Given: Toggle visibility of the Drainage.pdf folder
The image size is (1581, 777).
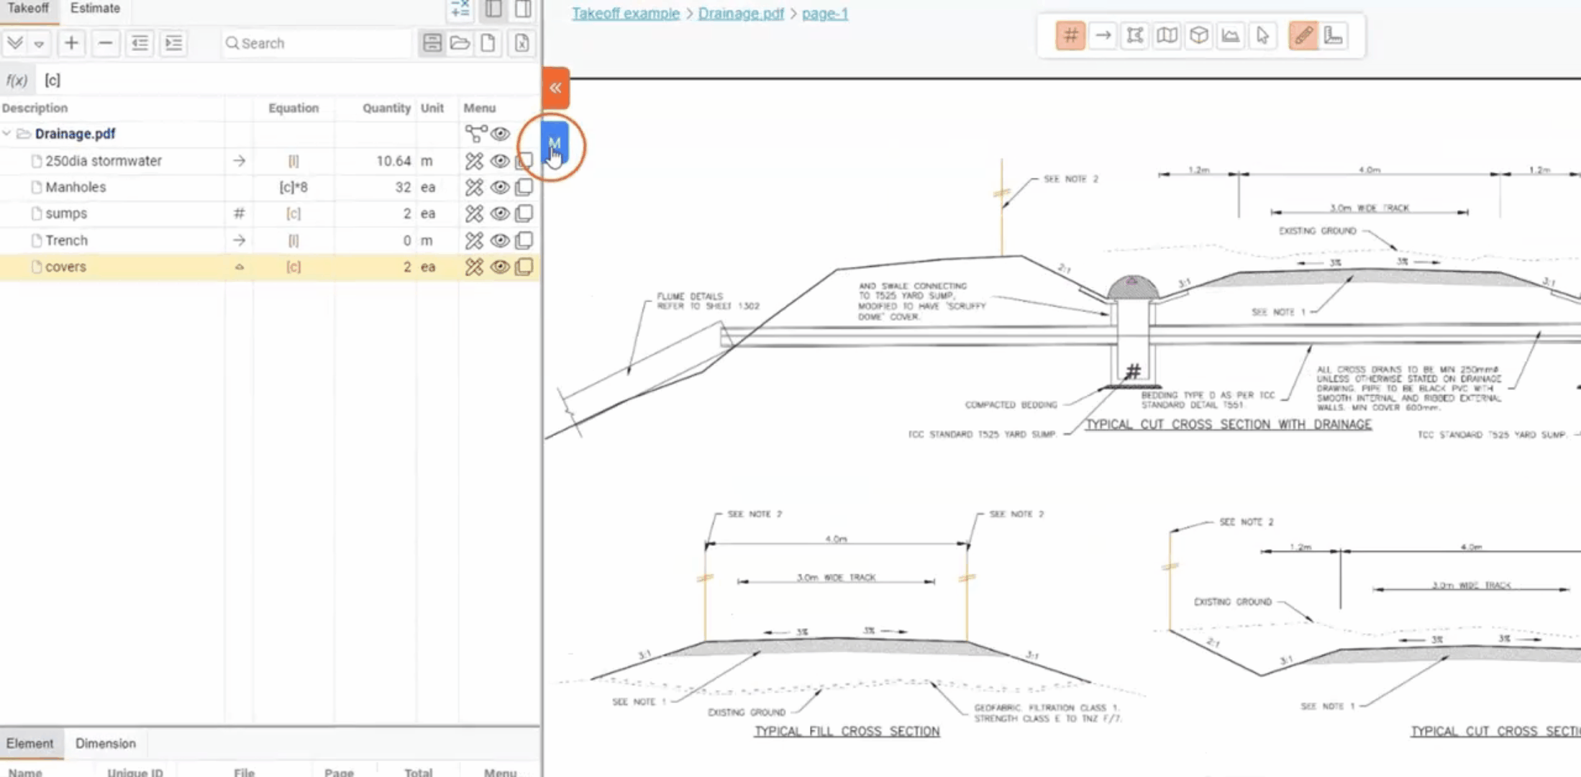Looking at the screenshot, I should [x=500, y=134].
